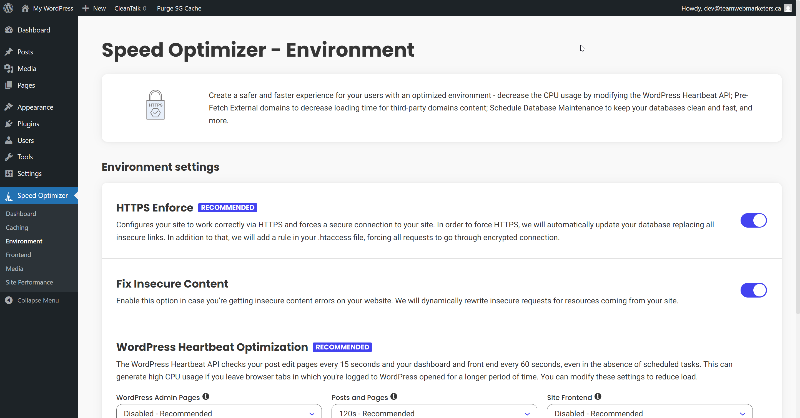Click the user avatar in admin bar
The width and height of the screenshot is (800, 418).
point(788,8)
